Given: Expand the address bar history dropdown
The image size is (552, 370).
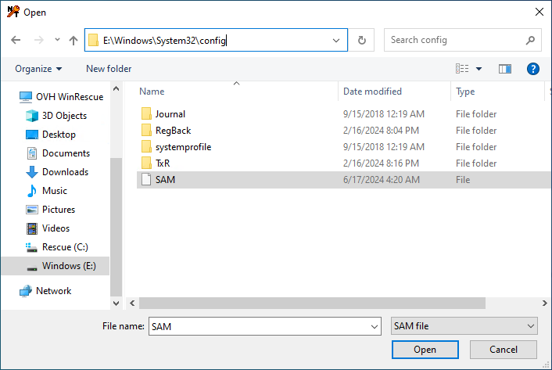Looking at the screenshot, I should (336, 40).
